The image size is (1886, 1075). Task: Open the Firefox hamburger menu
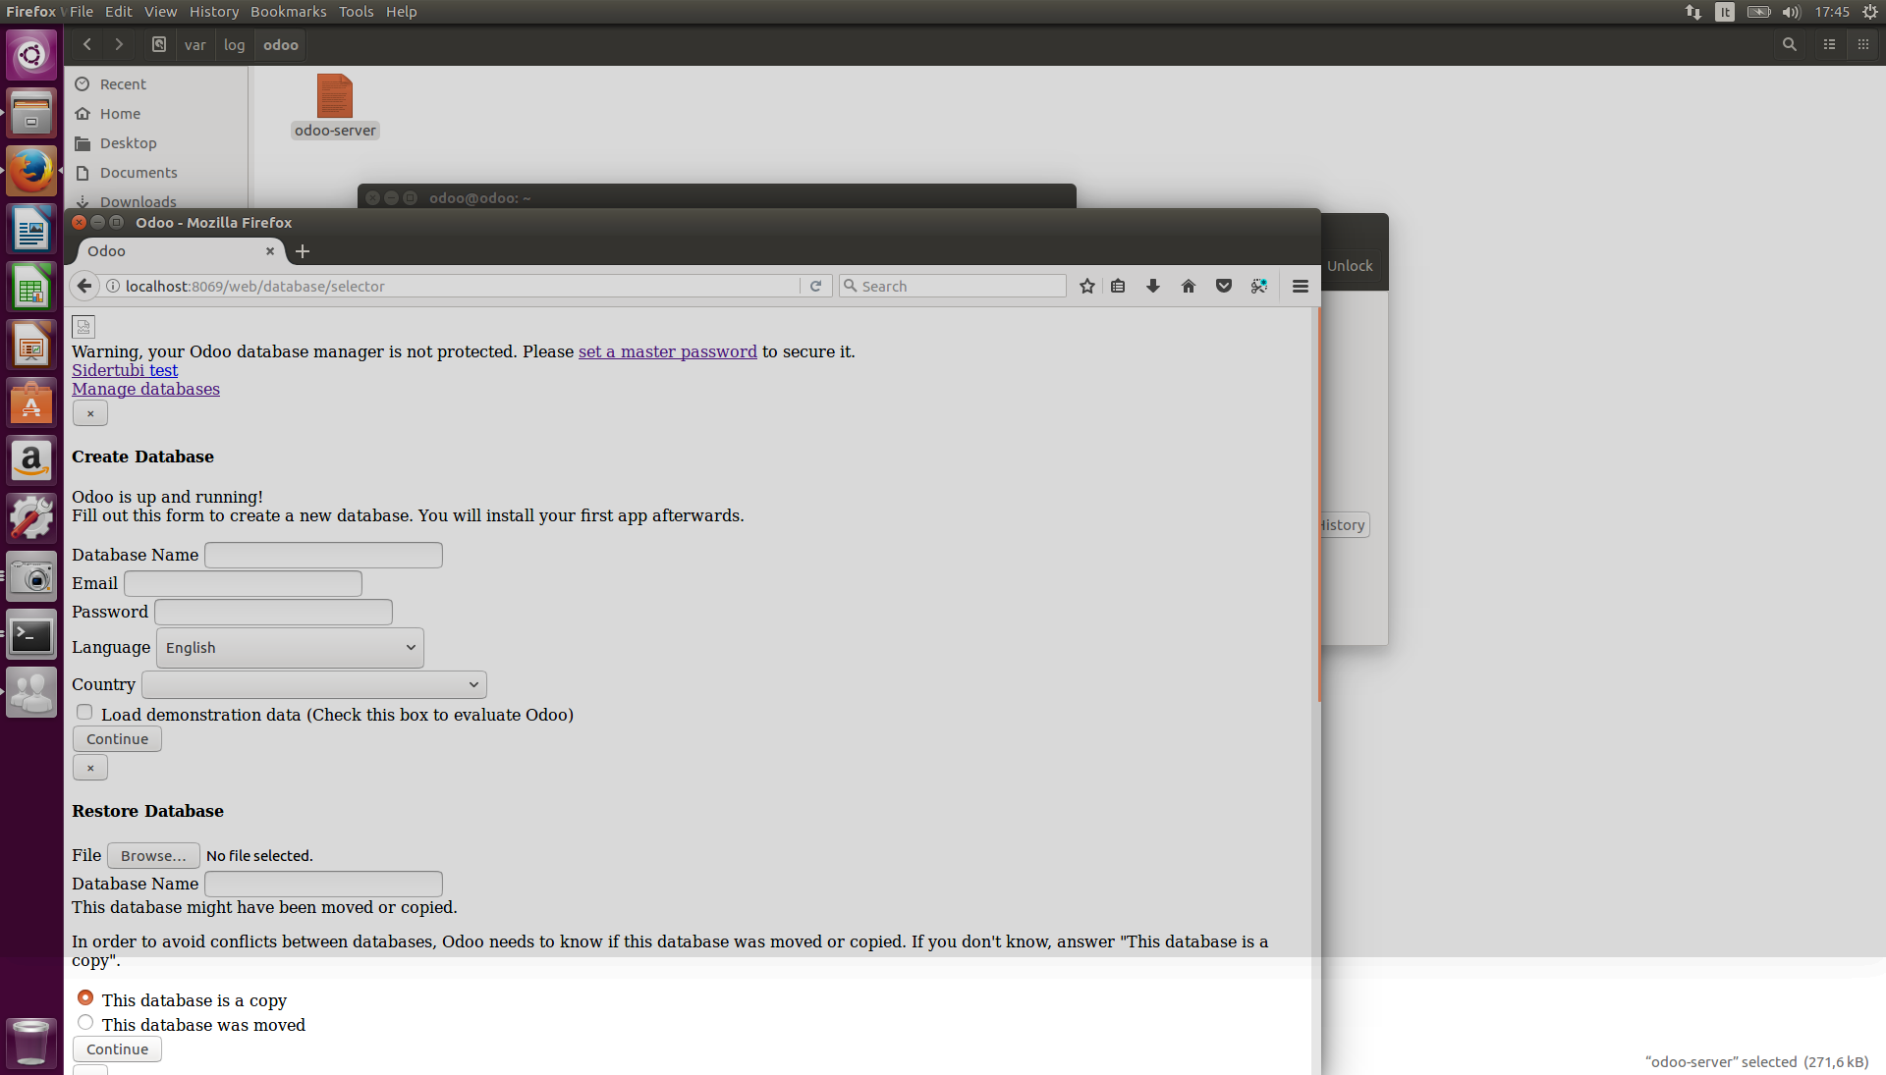pos(1299,286)
